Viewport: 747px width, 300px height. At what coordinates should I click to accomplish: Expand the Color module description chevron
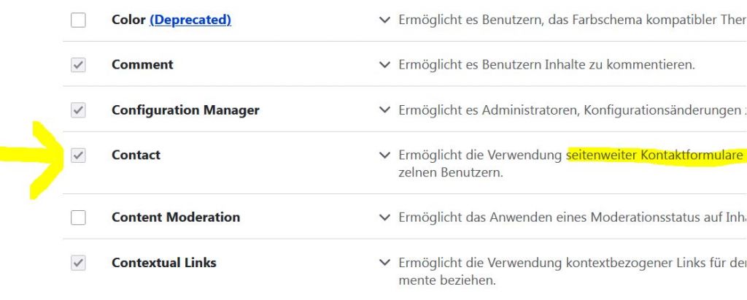pos(385,20)
